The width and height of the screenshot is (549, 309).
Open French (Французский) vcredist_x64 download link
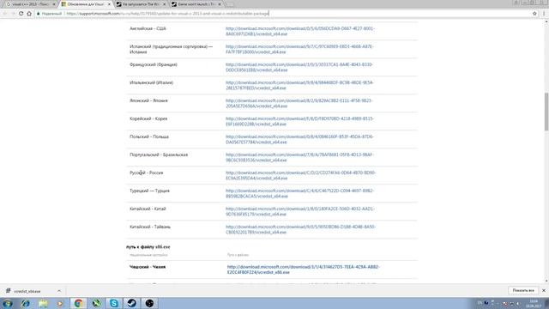(299, 67)
